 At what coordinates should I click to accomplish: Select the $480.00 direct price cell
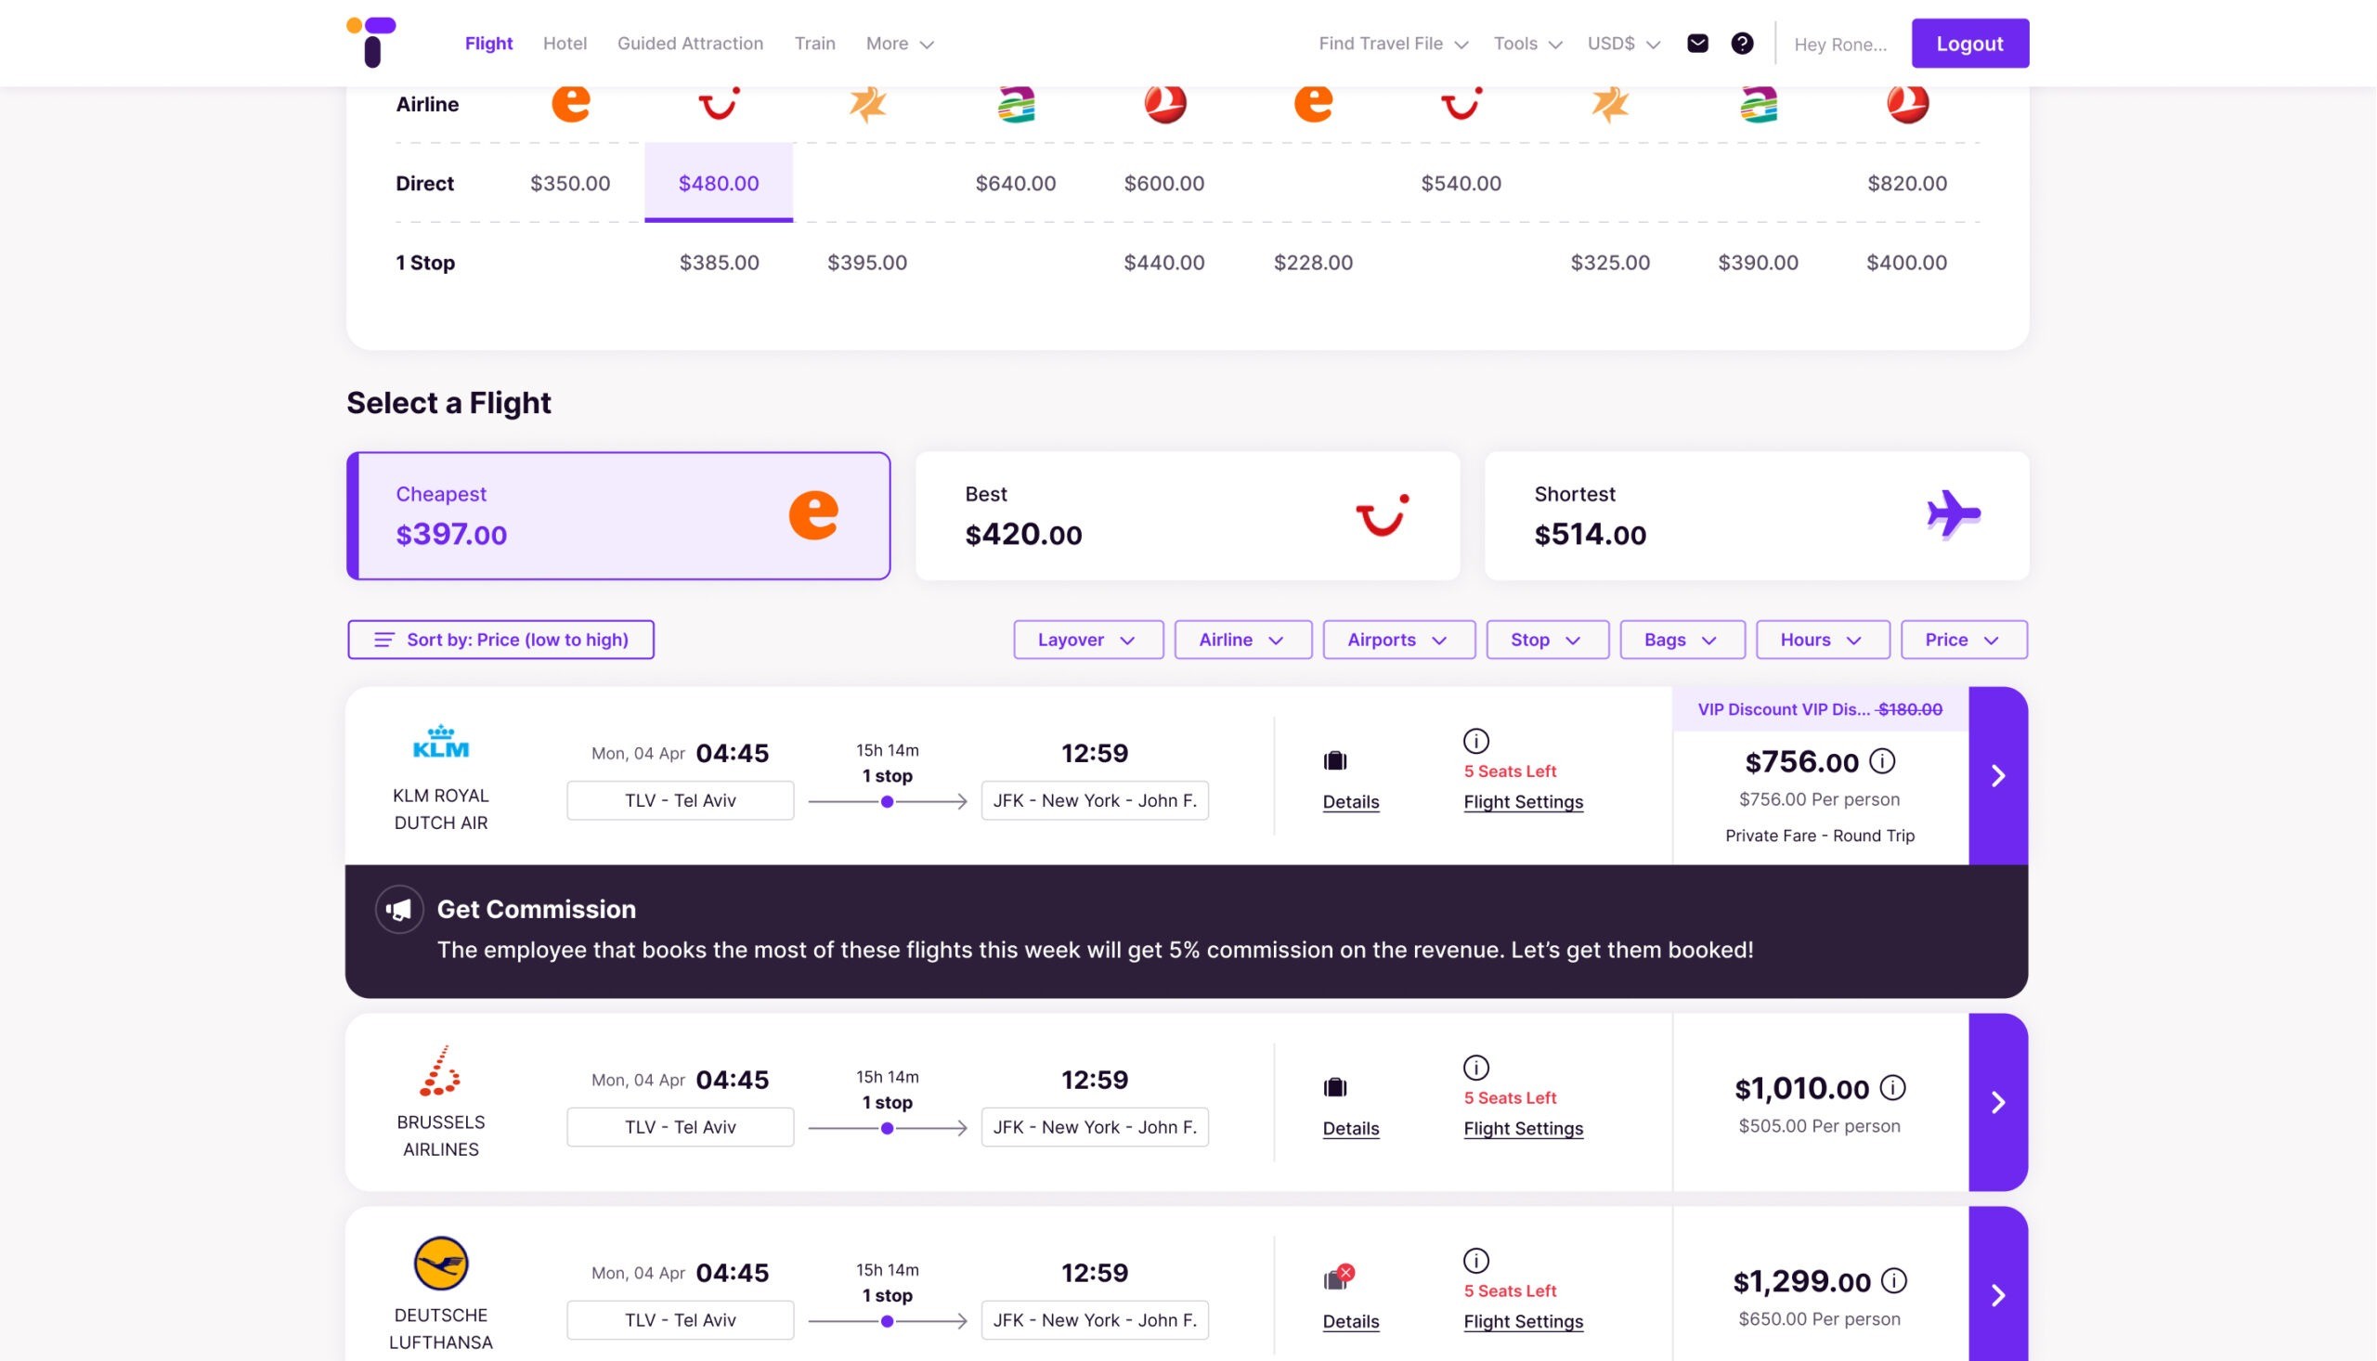point(718,183)
